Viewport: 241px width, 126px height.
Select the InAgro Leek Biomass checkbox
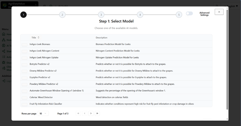(x=25, y=45)
